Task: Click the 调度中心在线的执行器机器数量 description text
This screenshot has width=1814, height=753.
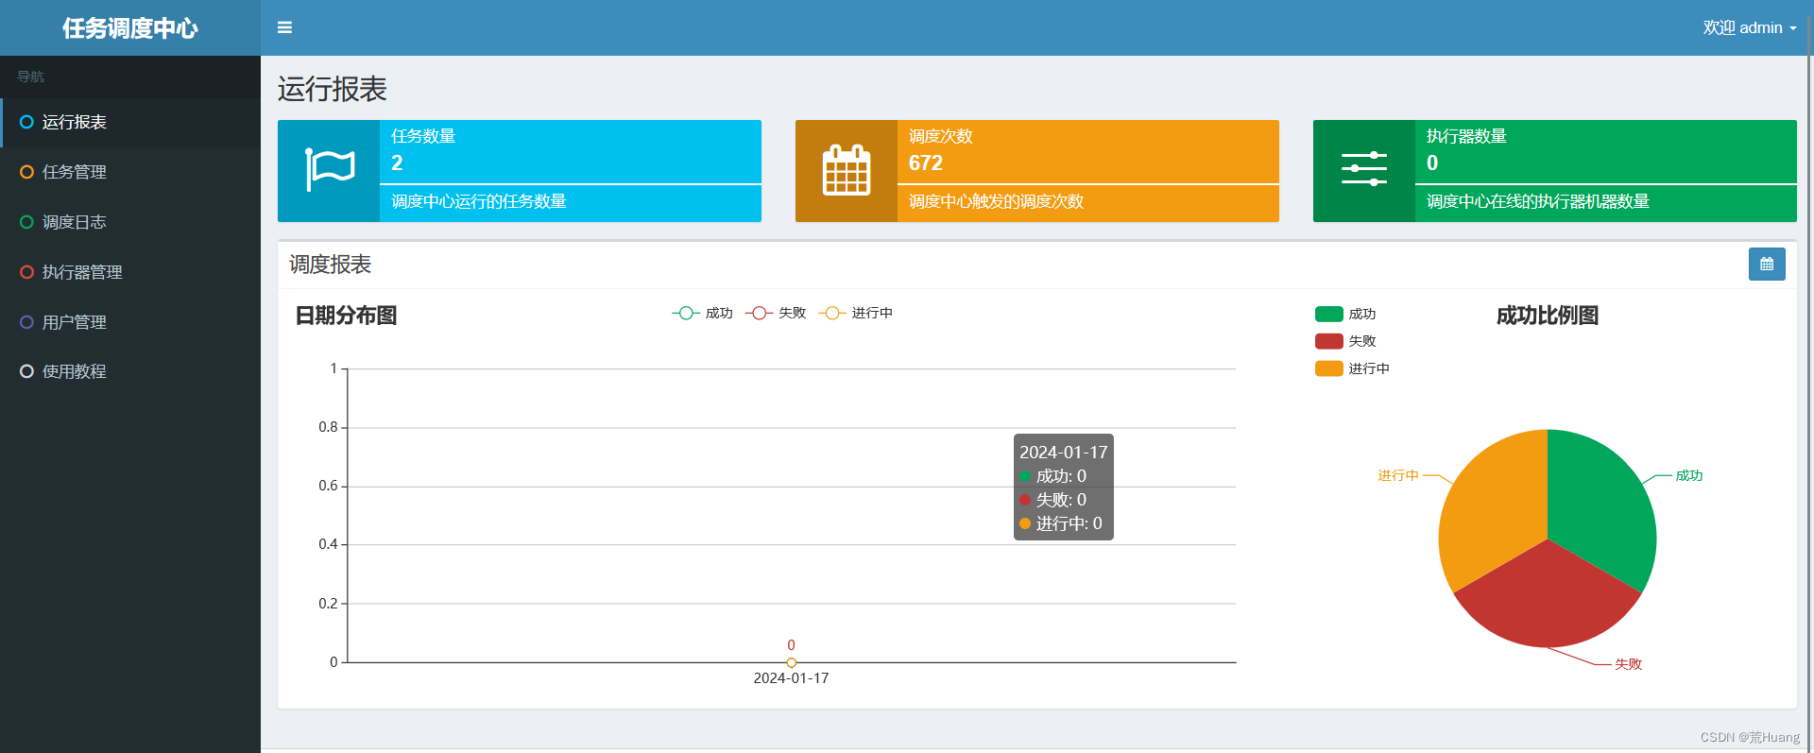Action: [1538, 201]
